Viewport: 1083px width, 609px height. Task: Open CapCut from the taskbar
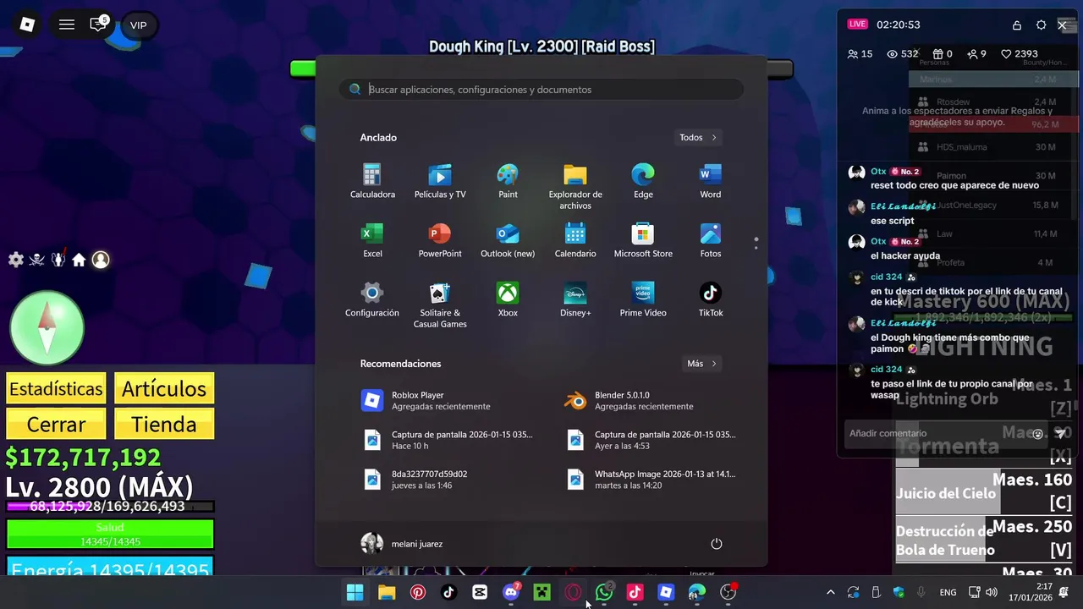point(480,592)
